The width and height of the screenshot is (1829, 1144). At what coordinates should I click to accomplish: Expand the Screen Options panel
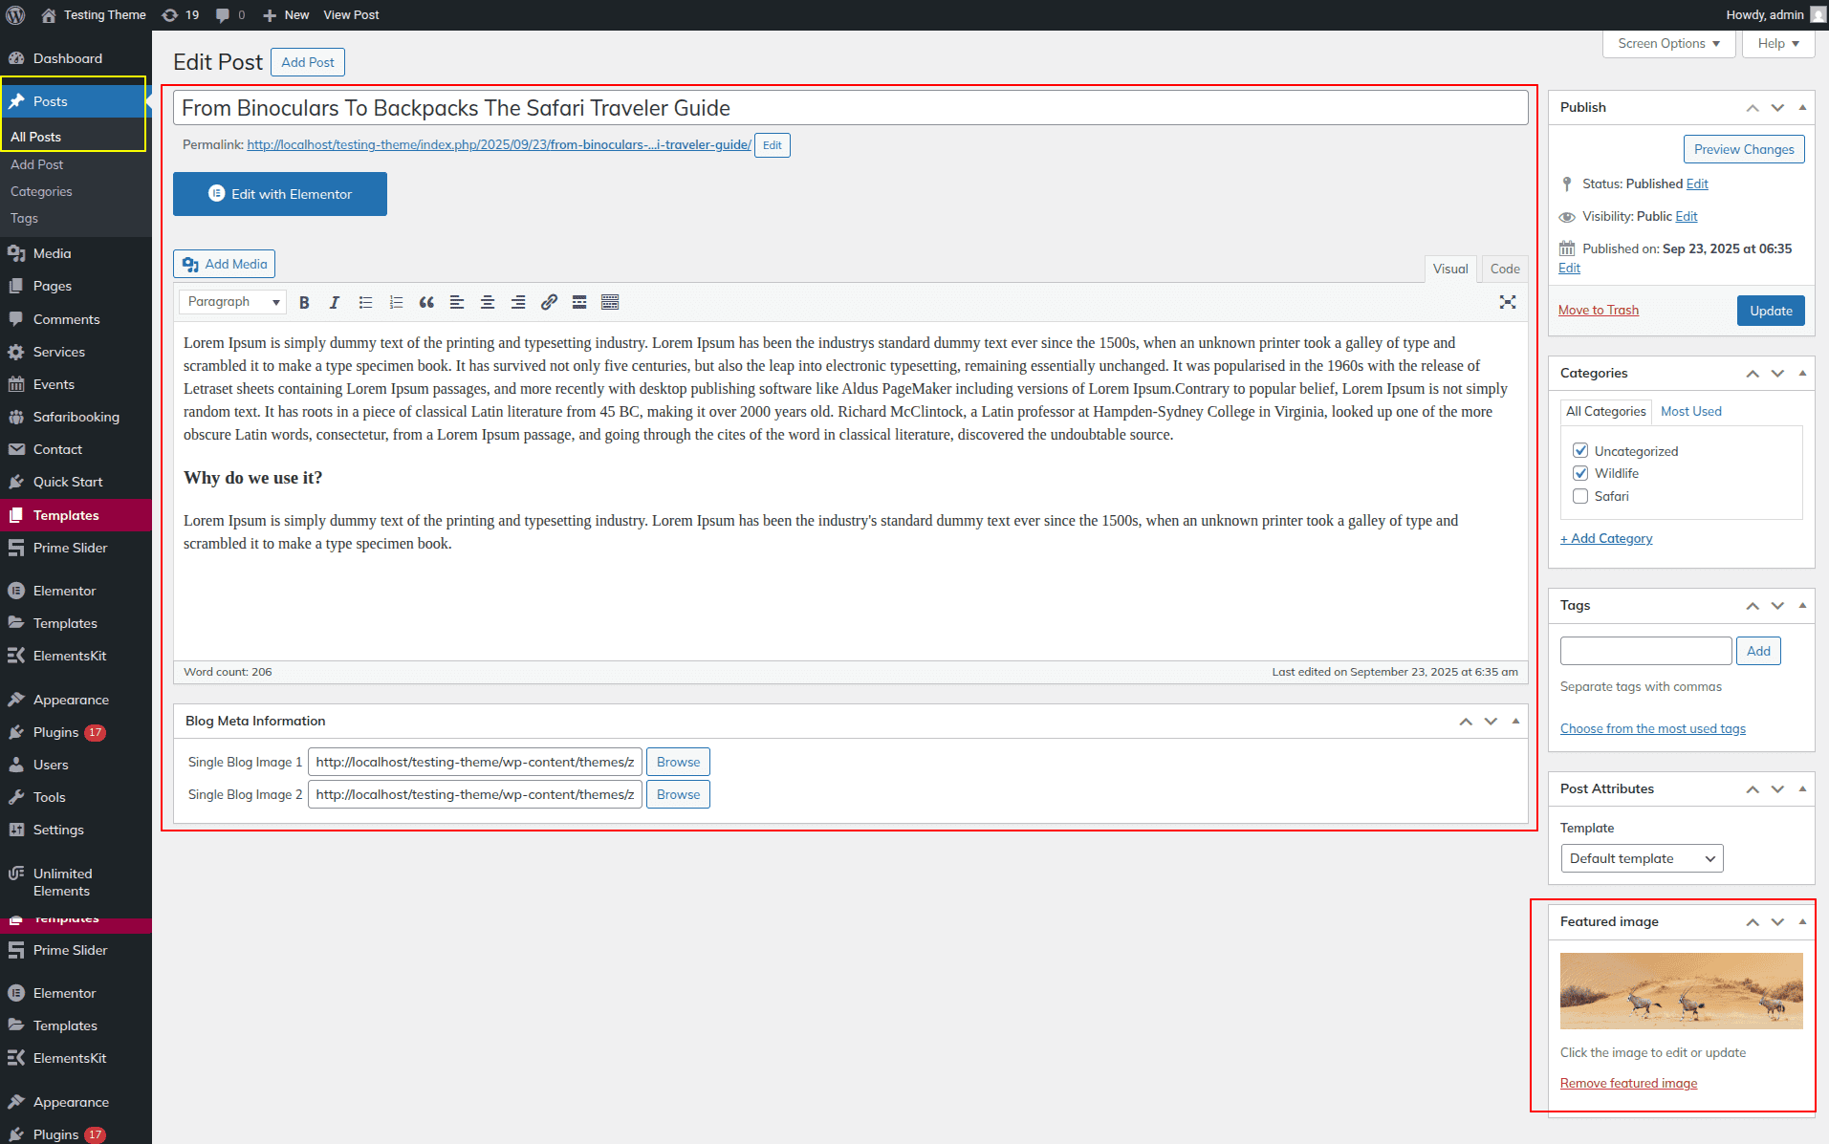click(x=1668, y=44)
